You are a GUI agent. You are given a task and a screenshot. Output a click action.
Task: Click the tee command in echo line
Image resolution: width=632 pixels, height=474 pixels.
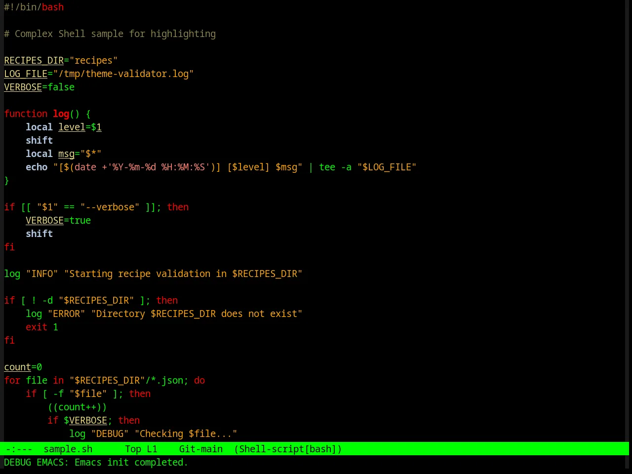(x=327, y=167)
